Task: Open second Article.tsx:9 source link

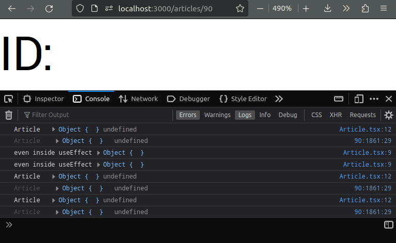Action: click(367, 165)
